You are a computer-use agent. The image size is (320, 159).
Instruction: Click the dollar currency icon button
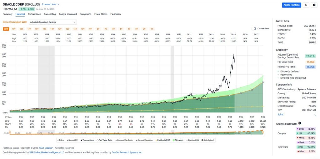pyautogui.click(x=306, y=5)
